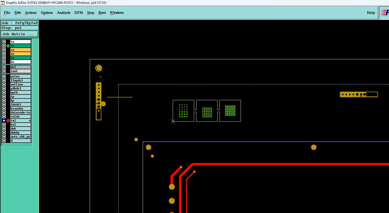The width and height of the screenshot is (389, 213).
Task: Uncheck the selected tsl layer checkbox
Action: tap(4, 121)
